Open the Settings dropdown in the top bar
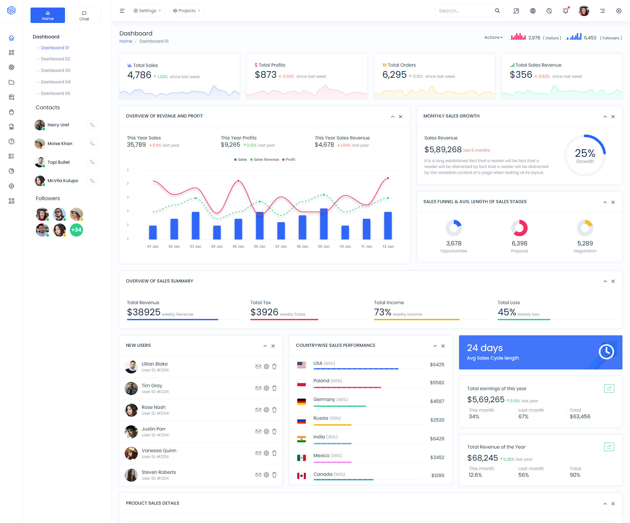 [147, 11]
